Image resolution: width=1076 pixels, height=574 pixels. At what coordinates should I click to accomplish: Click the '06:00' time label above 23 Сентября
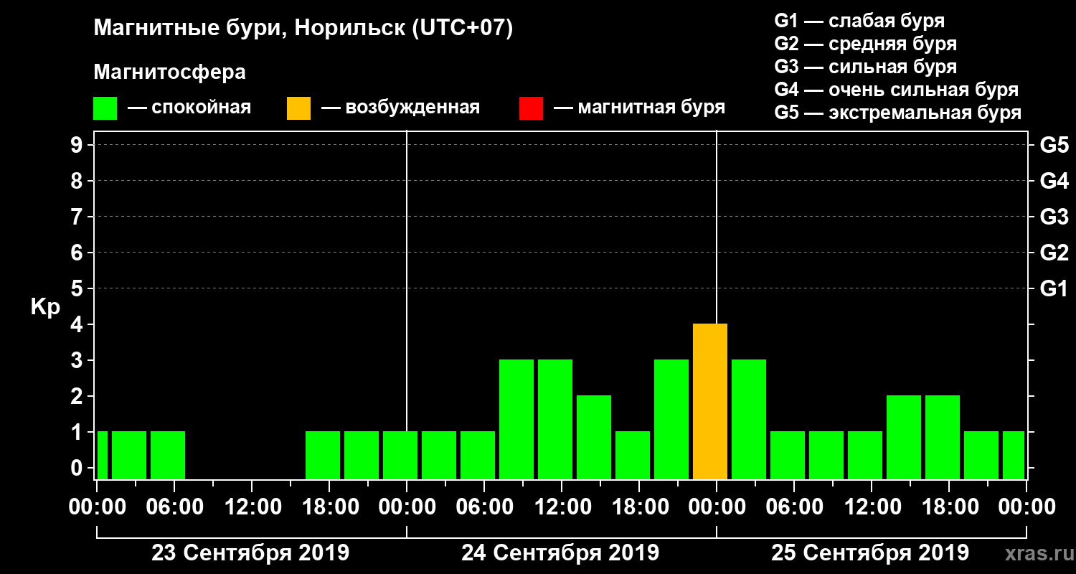pyautogui.click(x=174, y=507)
